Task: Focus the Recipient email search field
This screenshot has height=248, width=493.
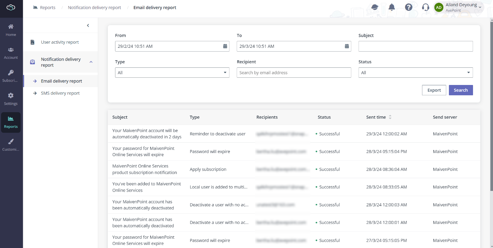Action: tap(294, 73)
